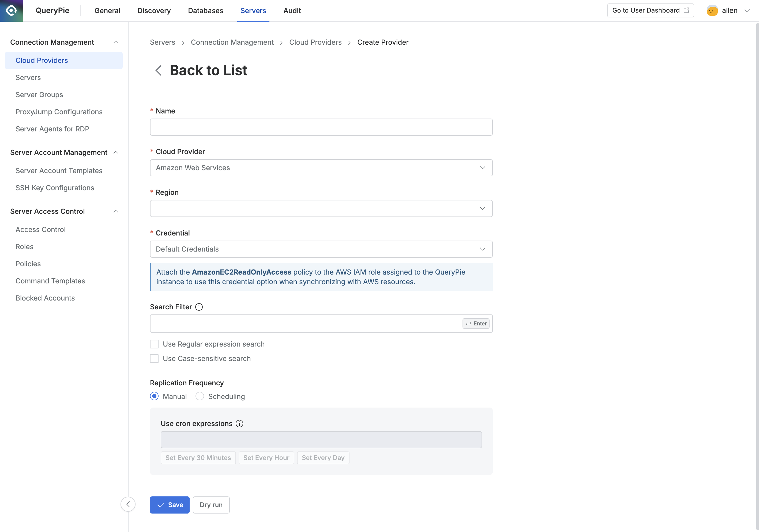
Task: Open cron expressions info icon
Action: [240, 424]
